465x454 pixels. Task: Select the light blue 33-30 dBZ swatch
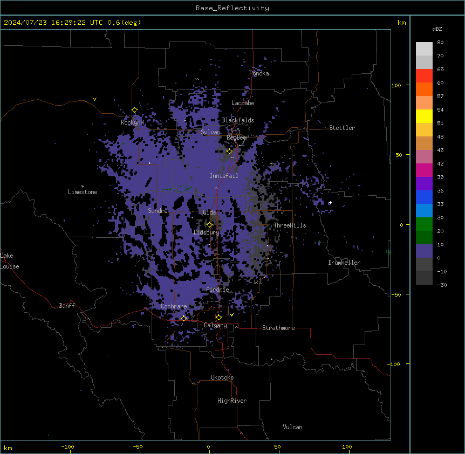424,211
